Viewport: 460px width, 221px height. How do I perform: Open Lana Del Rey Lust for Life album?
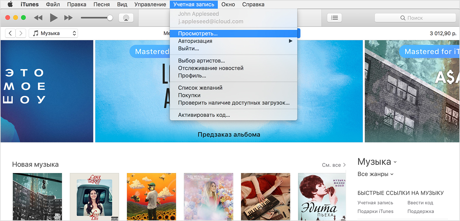click(x=94, y=197)
